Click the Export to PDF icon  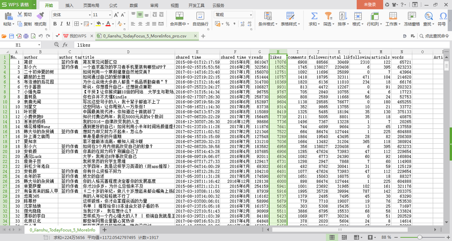click(19, 36)
